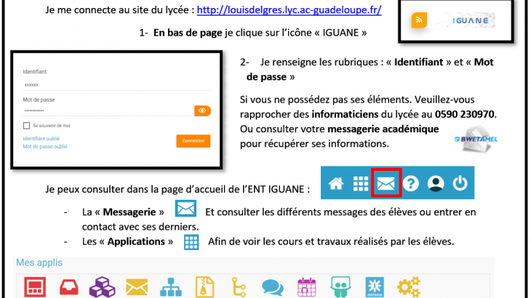This screenshot has width=531, height=298.
Task: Open the user profile icon in the blue toolbar
Action: [x=435, y=184]
